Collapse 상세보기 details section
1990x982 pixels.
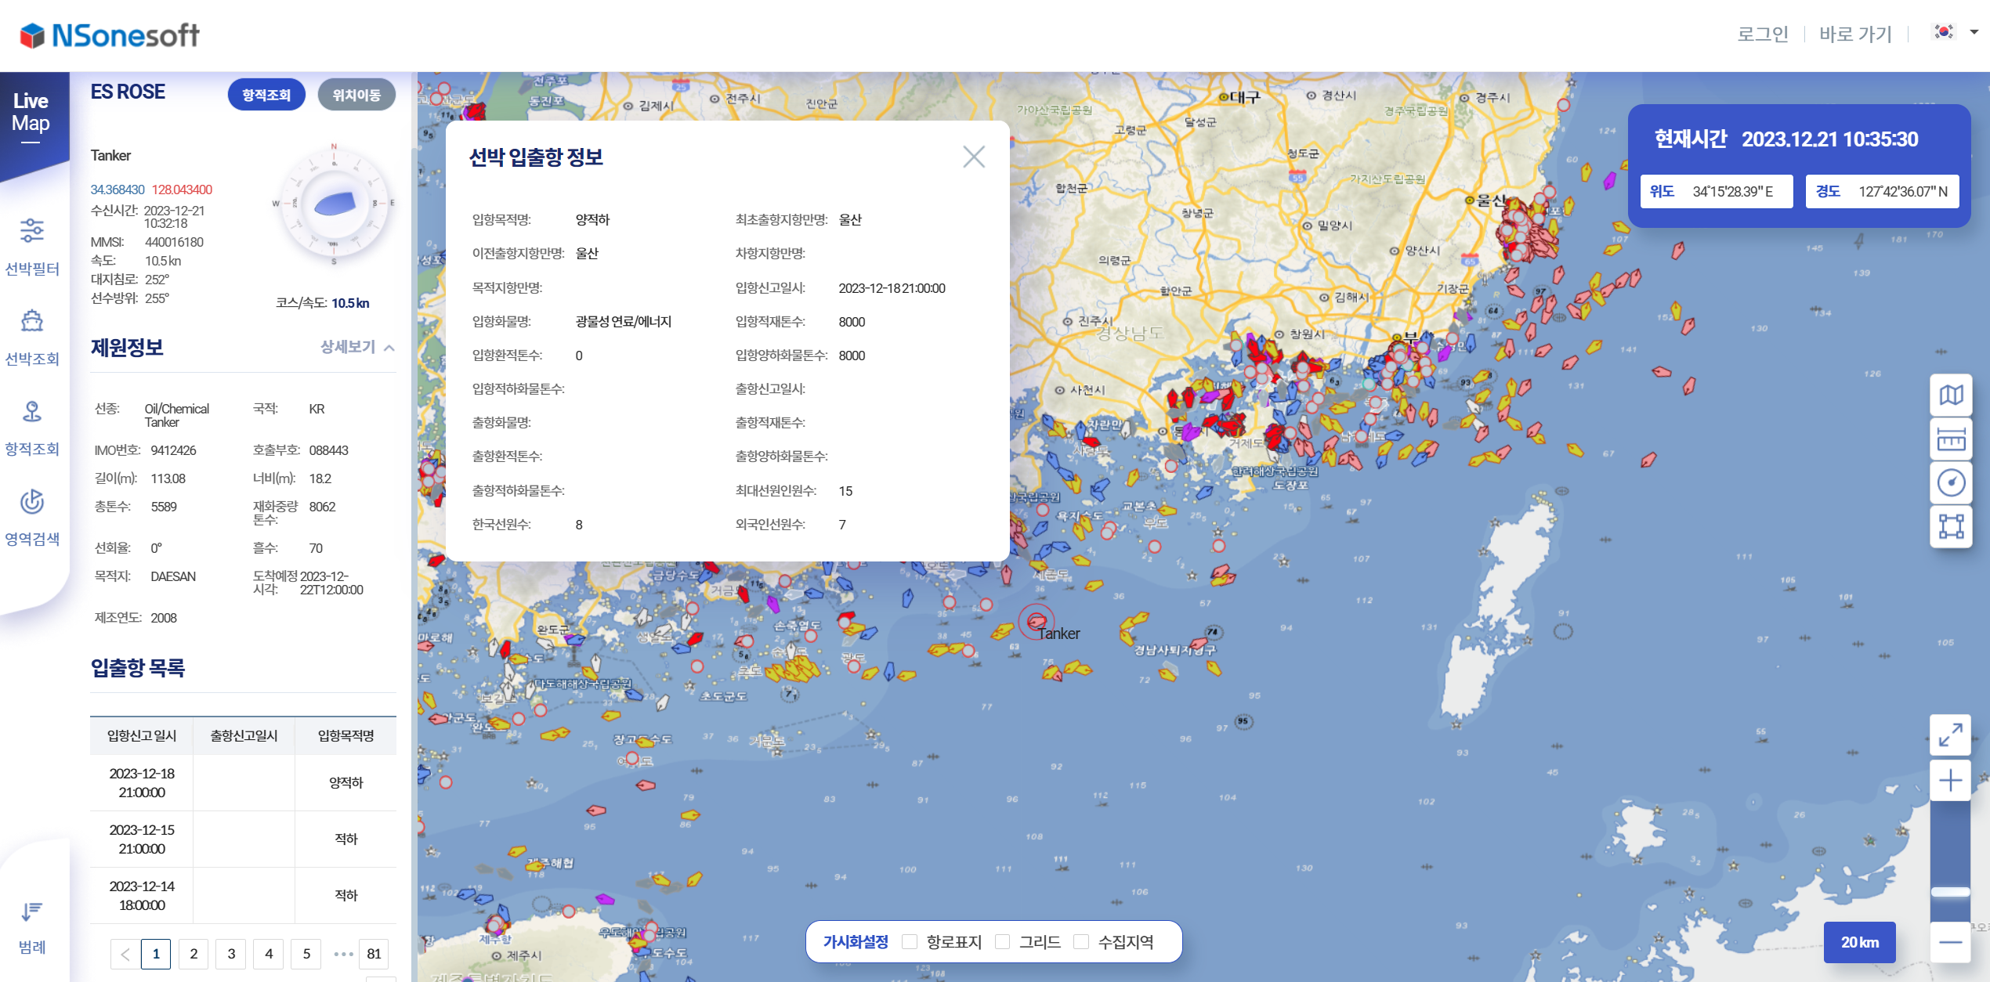coord(357,347)
